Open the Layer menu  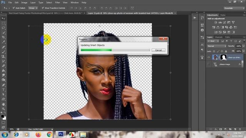[x=33, y=3]
